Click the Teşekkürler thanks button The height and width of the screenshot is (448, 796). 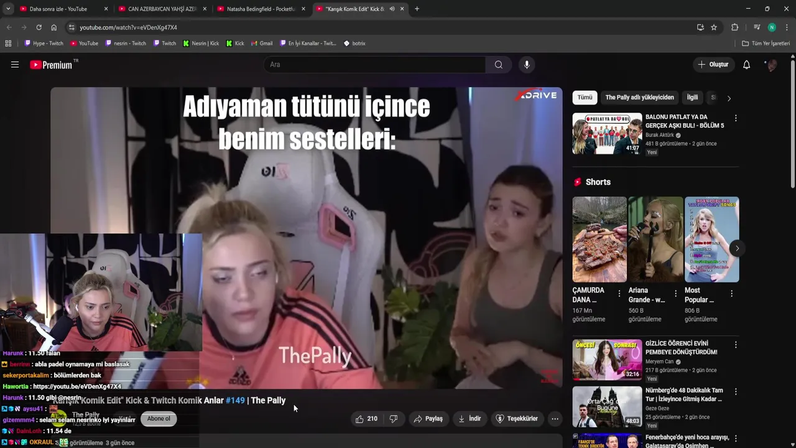517,419
